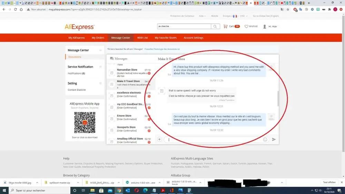Open the My Favorite Stores tab
Viewport: 345px width, 194px height.
166,38
